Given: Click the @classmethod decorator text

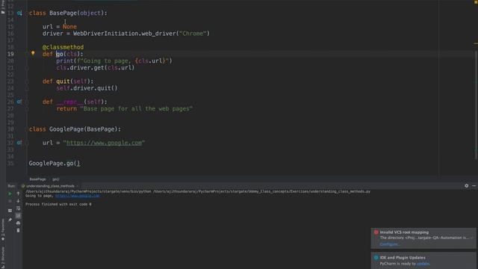Looking at the screenshot, I should click(x=63, y=47).
